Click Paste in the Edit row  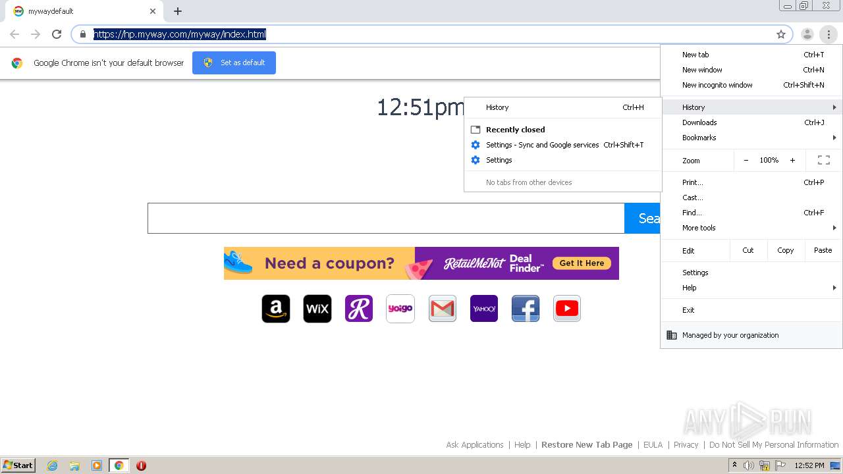823,250
